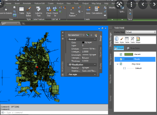Open Table in Task Pane
157x115 pixels.
[127, 40]
